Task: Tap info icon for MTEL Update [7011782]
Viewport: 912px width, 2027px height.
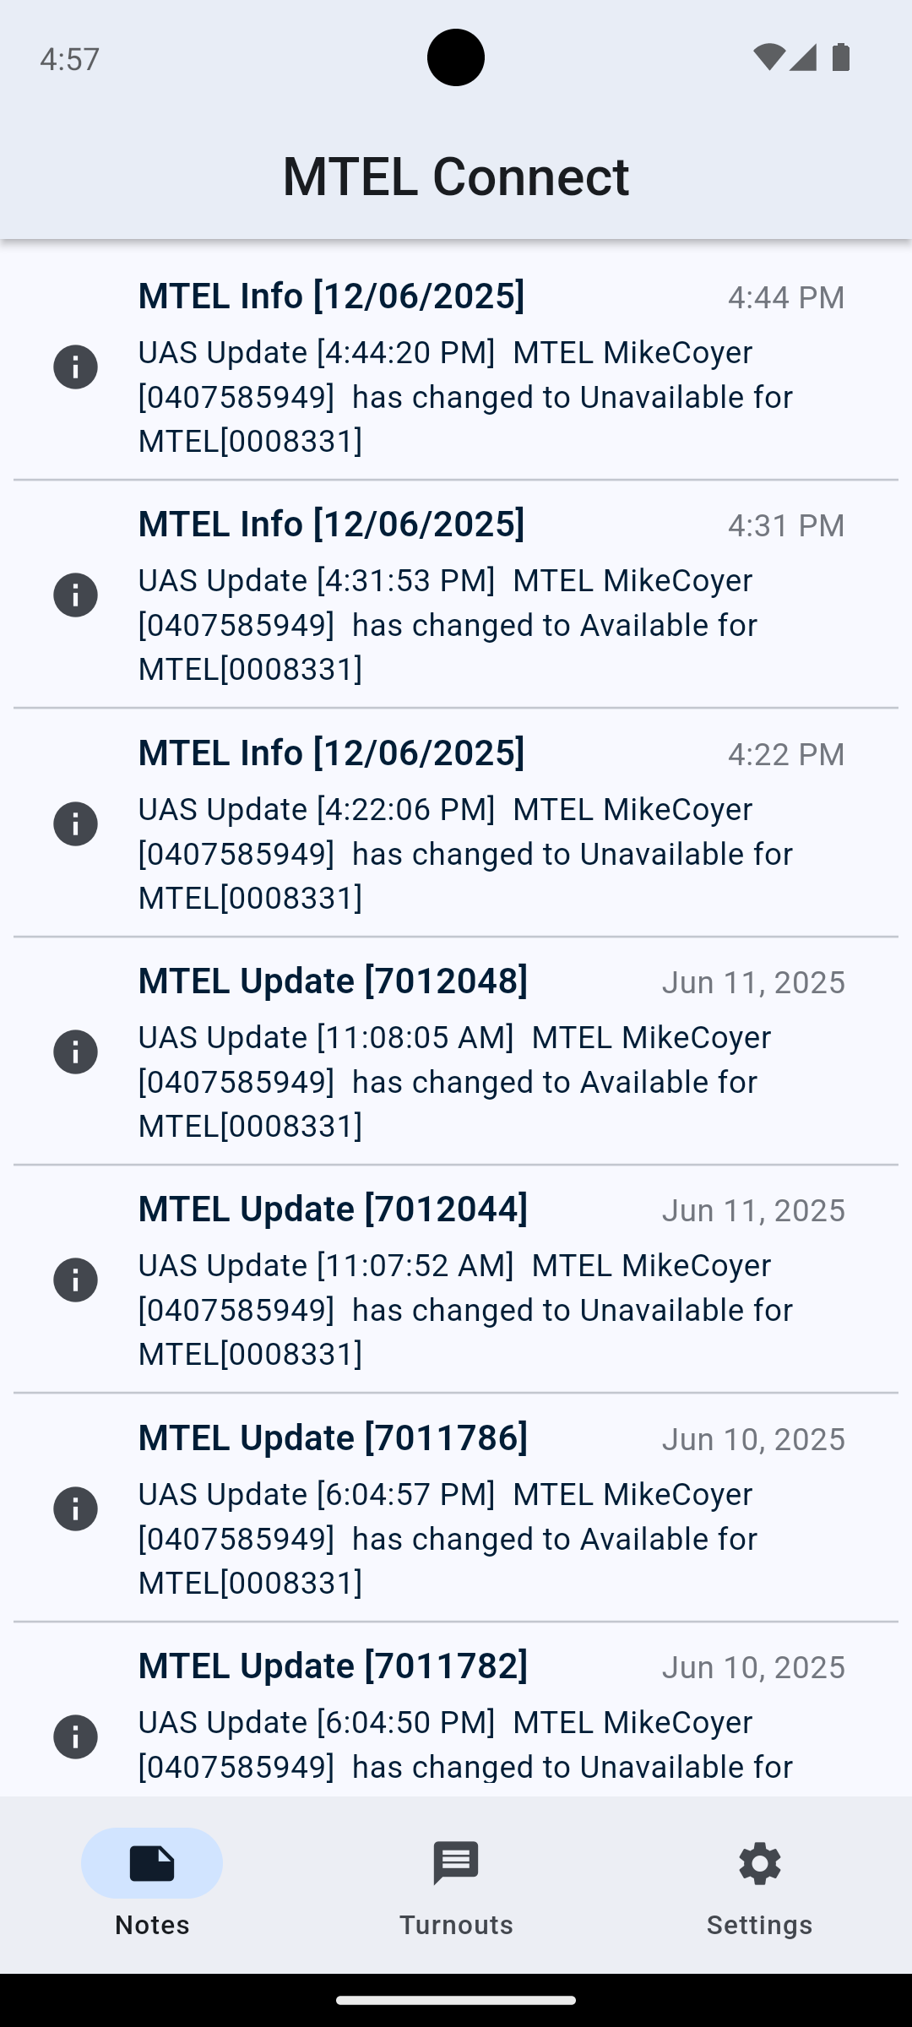Action: tap(75, 1737)
